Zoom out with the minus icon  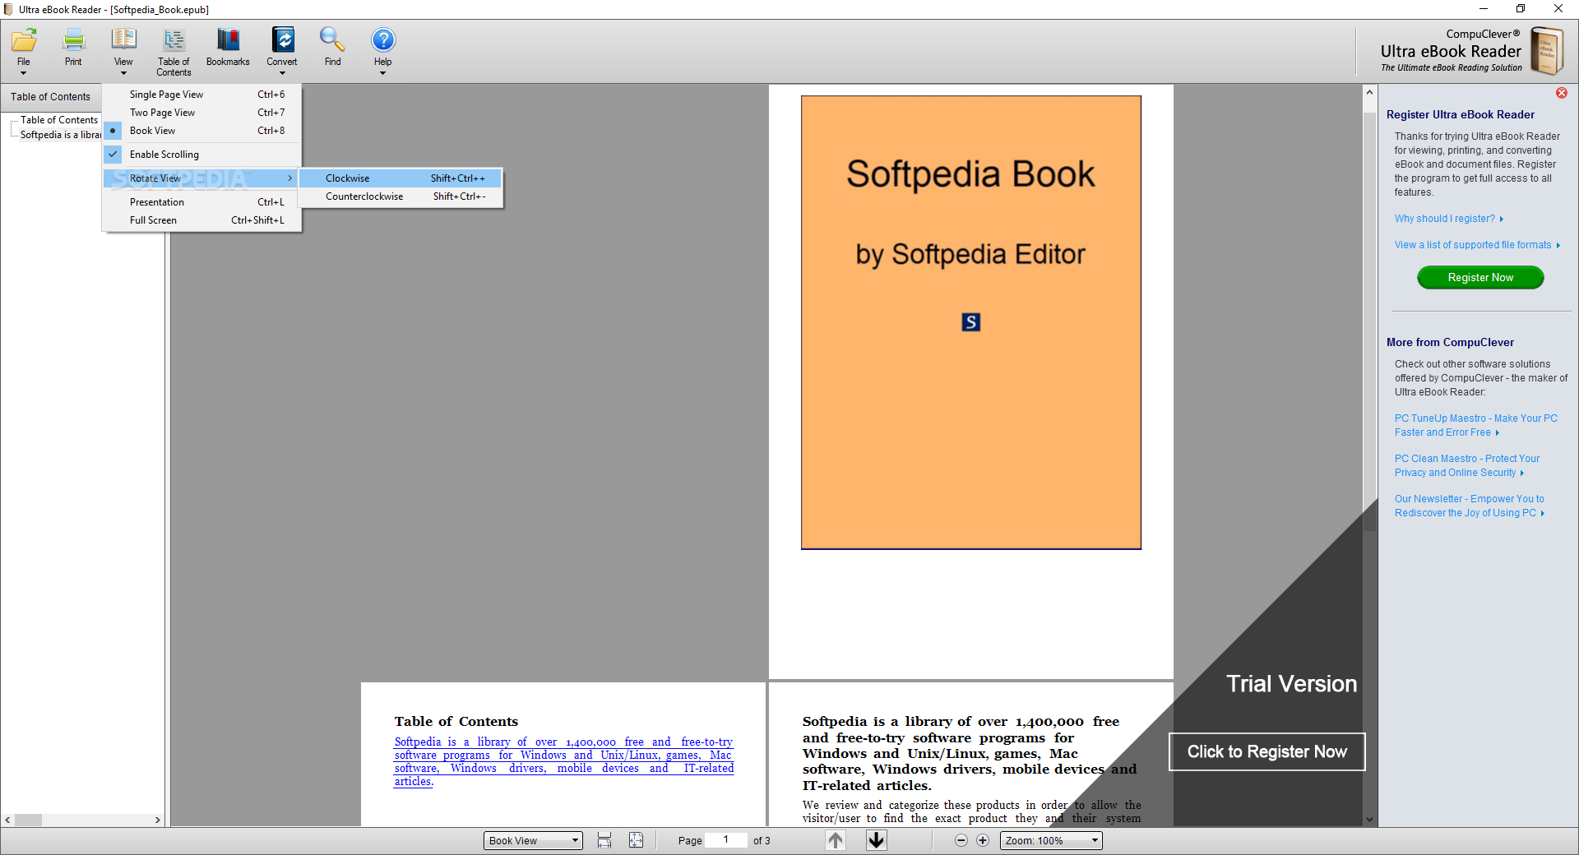[961, 840]
